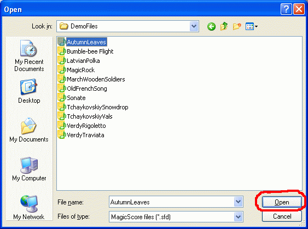Click the OldFrenchSong file icon
The height and width of the screenshot is (229, 308).
(x=62, y=89)
